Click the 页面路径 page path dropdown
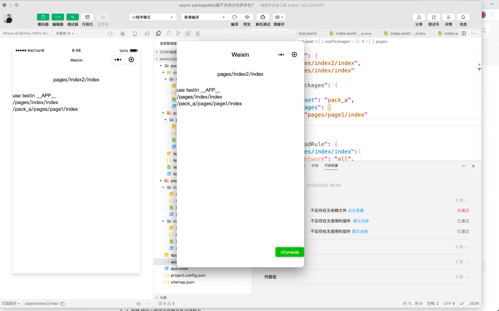 [x=11, y=304]
